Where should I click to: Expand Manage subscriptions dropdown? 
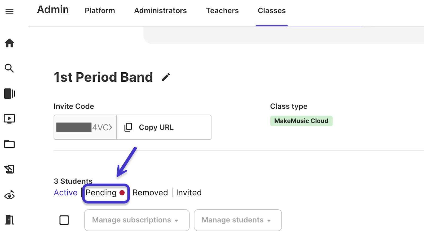137,220
